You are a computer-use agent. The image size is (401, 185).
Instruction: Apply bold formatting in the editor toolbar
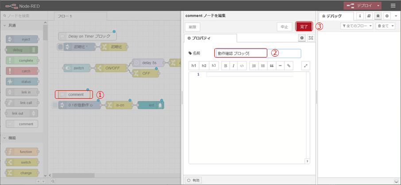226,66
